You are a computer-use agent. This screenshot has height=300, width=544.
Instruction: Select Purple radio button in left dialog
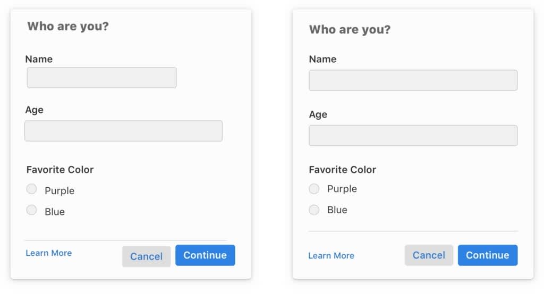point(32,189)
